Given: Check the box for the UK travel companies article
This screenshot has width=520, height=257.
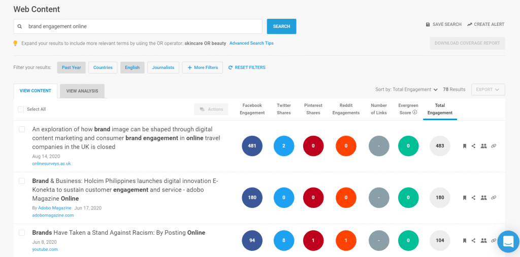Looking at the screenshot, I should 22,129.
